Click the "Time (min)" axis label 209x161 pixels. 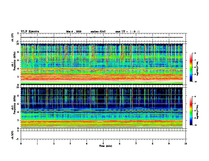tap(106, 146)
